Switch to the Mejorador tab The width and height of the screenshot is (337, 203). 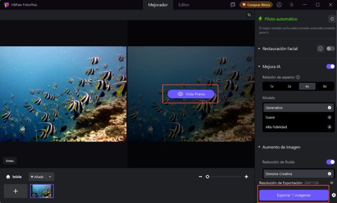158,5
